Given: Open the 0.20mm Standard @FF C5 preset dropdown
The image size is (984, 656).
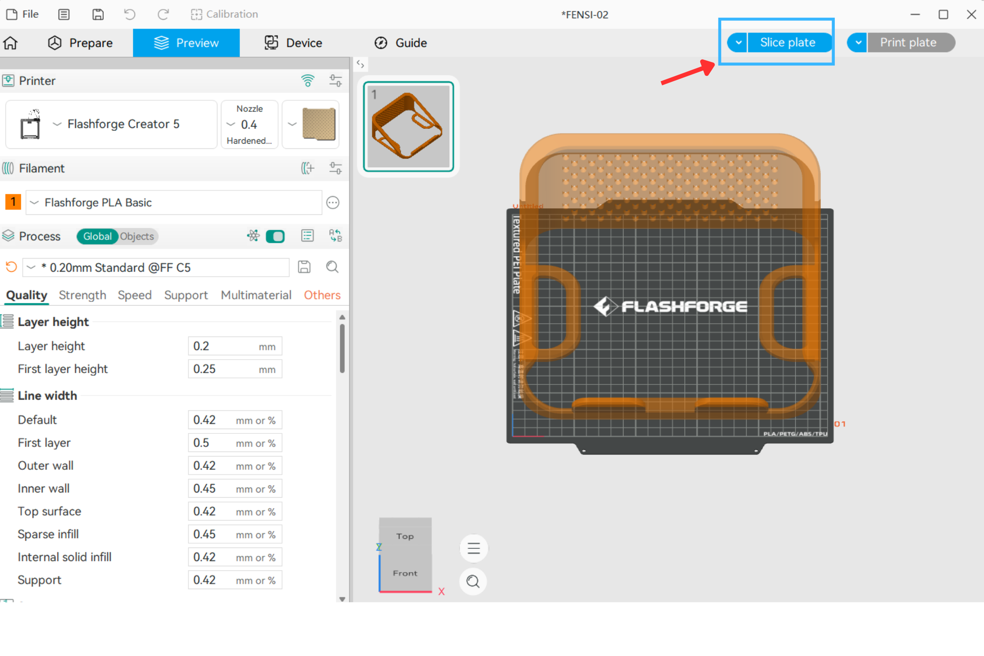Looking at the screenshot, I should (x=157, y=267).
